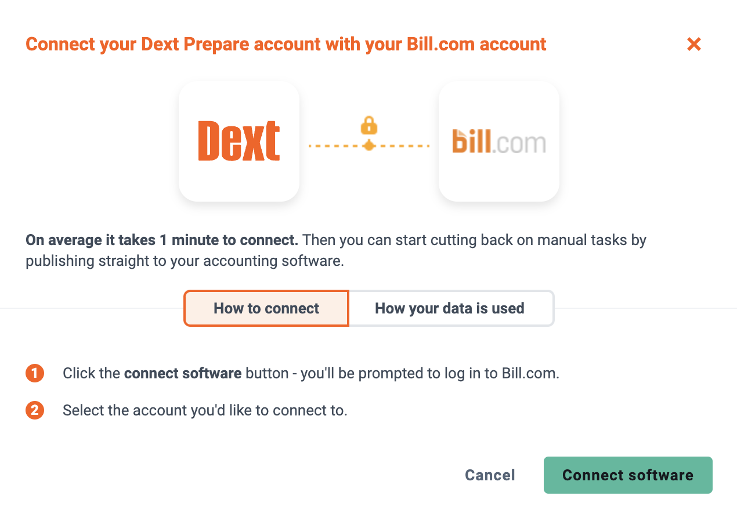The width and height of the screenshot is (737, 518).
Task: Click the orange connector dot under the padlock
Action: pos(369,146)
